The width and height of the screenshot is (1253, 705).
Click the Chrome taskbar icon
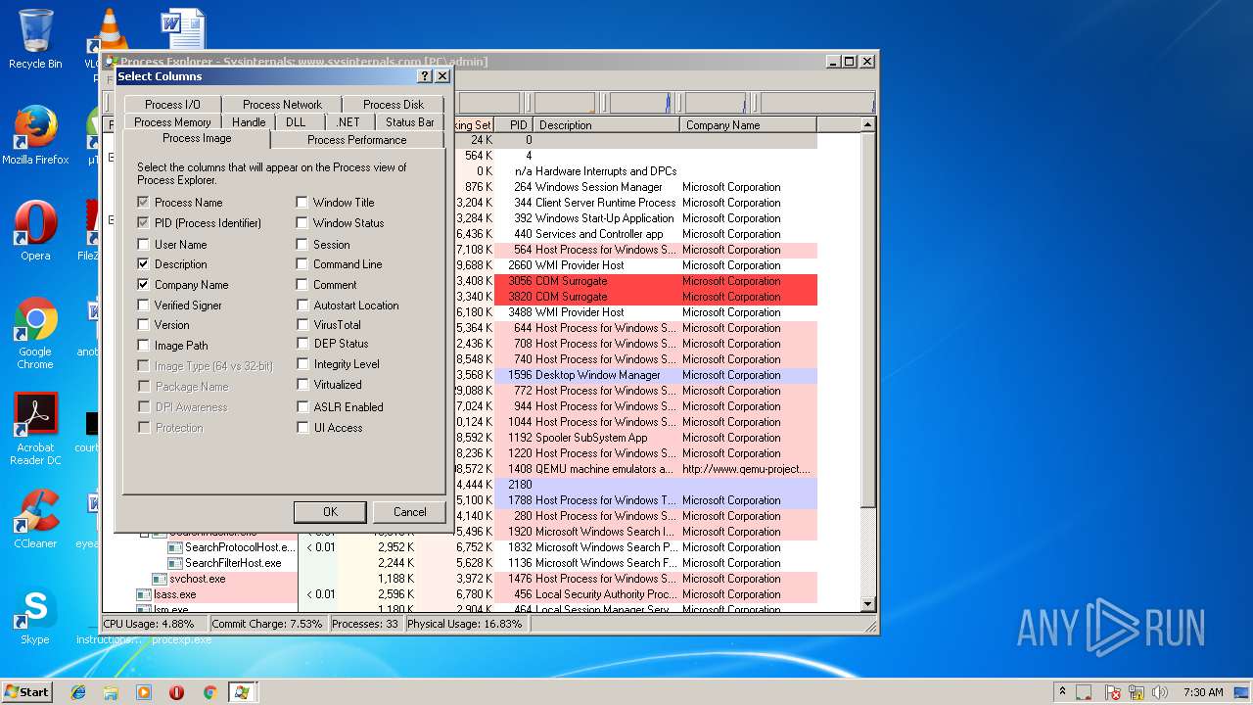pyautogui.click(x=209, y=692)
